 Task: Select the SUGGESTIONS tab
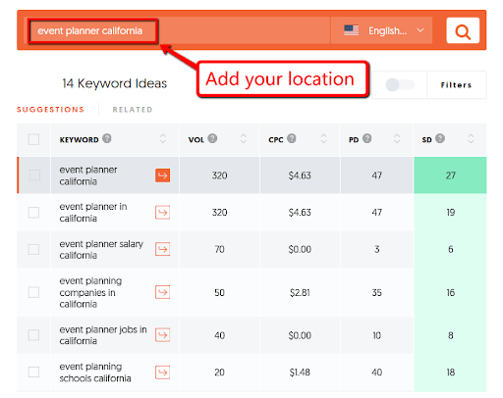coord(50,110)
